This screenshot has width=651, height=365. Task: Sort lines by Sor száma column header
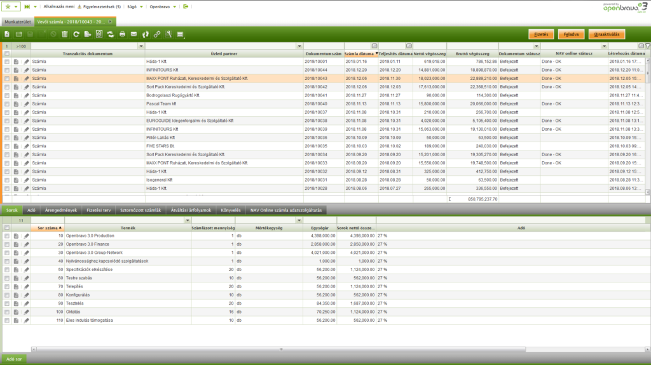point(47,228)
